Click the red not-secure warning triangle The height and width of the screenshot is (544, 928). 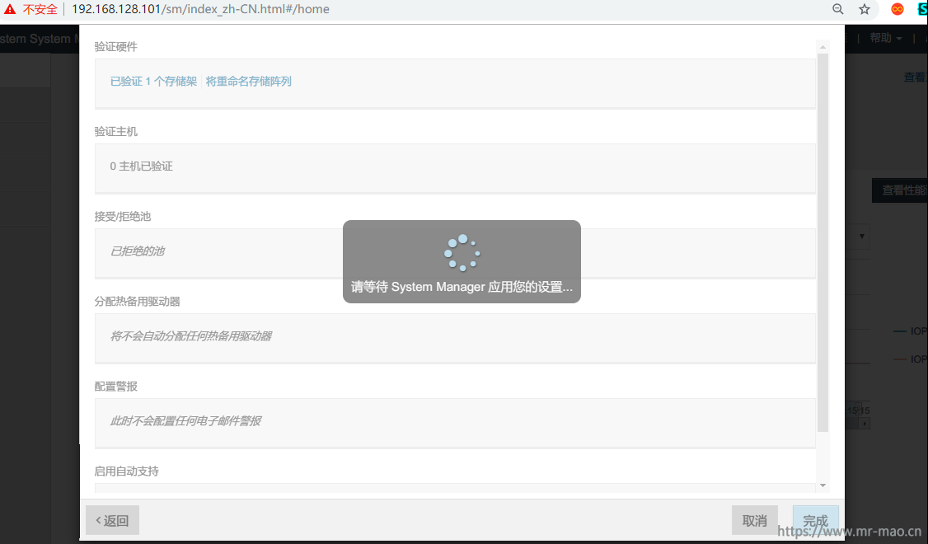pyautogui.click(x=9, y=9)
